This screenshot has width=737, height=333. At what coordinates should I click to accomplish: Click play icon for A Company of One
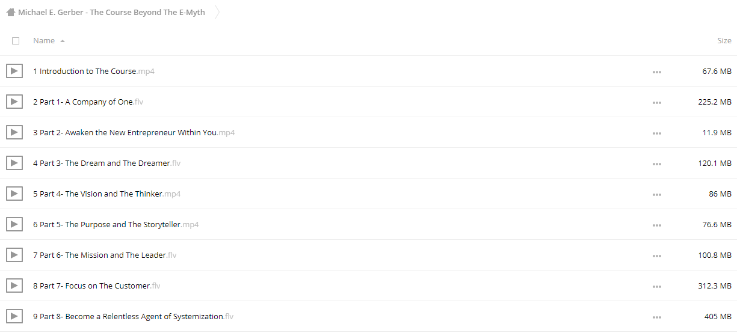pyautogui.click(x=14, y=102)
